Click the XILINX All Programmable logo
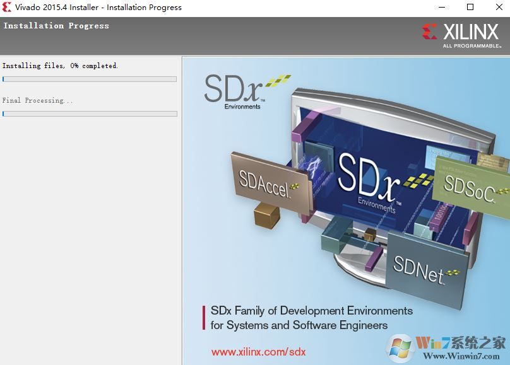The image size is (510, 365). pyautogui.click(x=461, y=35)
